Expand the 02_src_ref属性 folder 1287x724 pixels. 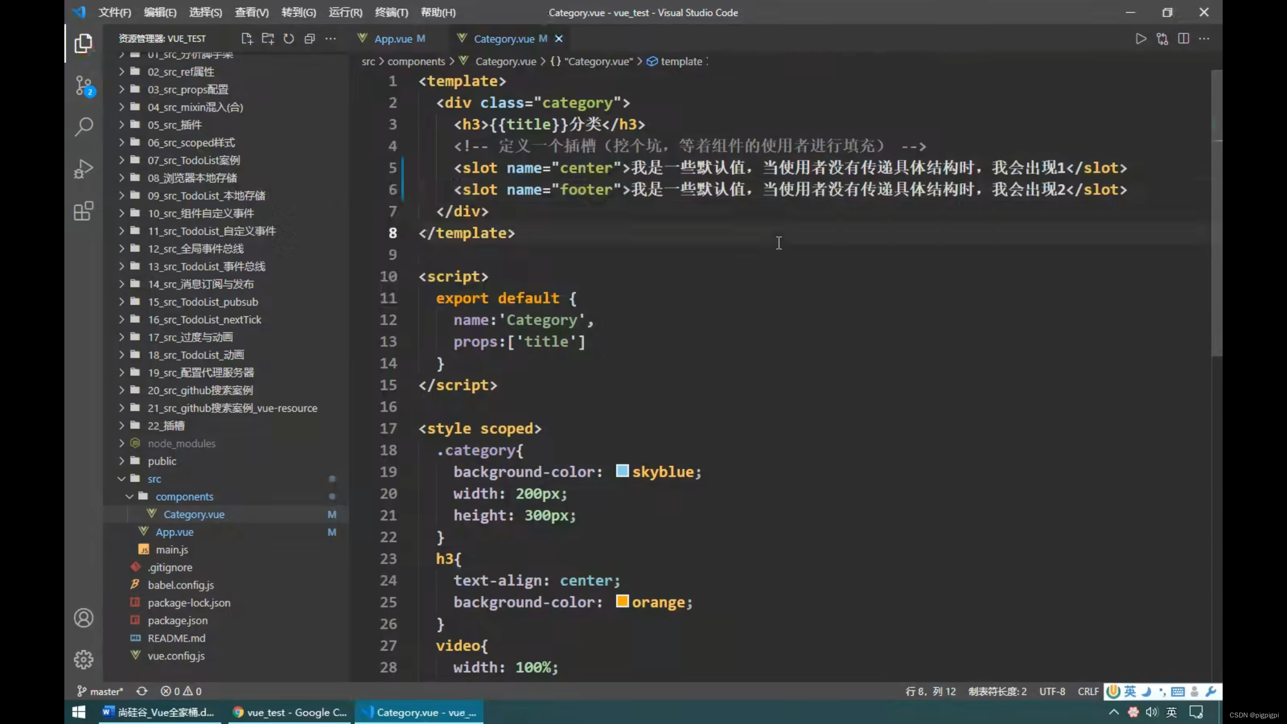(226, 72)
